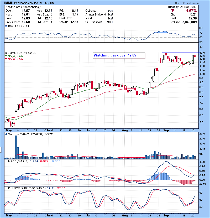Click the RSI indicator panel icon
This screenshot has height=218, width=210.
pos(6,26)
